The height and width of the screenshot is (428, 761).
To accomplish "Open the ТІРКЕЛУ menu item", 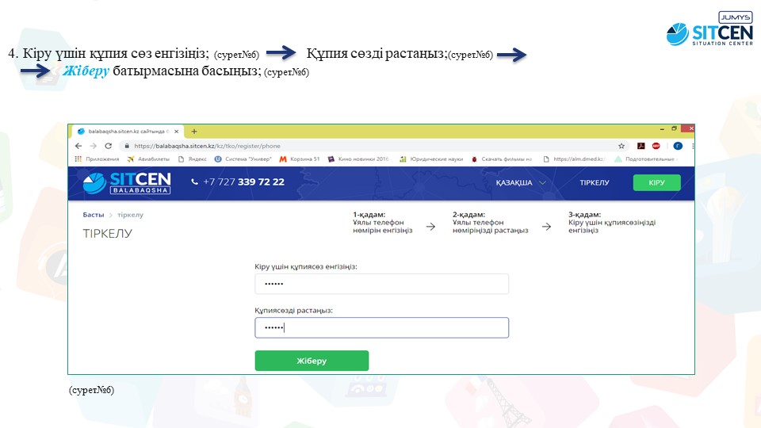I will point(594,182).
